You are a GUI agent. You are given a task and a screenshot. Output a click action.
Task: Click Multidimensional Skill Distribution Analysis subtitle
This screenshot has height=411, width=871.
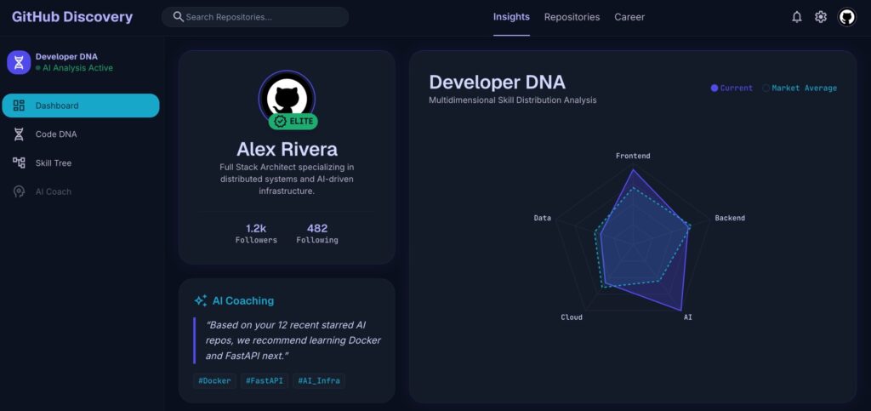pyautogui.click(x=513, y=100)
